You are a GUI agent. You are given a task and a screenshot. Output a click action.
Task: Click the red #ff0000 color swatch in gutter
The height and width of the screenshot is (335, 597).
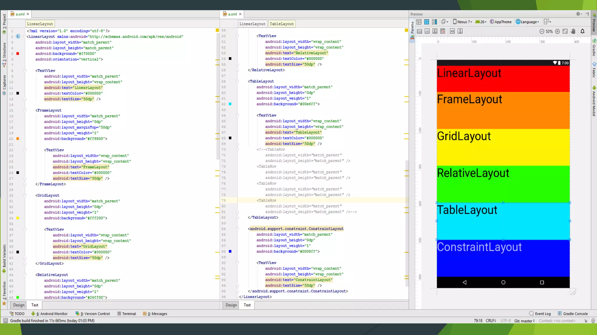tap(18, 54)
